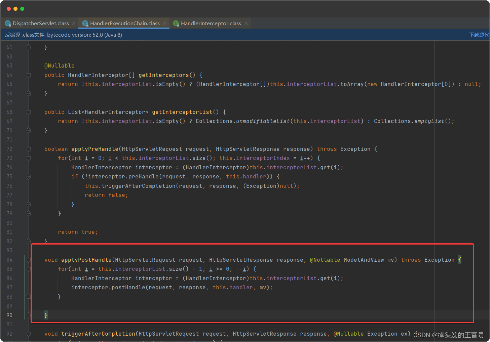
Task: Fold the for loop at line 85
Action: pos(29,269)
